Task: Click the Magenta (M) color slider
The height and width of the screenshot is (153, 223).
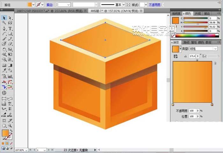Action: click(196, 23)
